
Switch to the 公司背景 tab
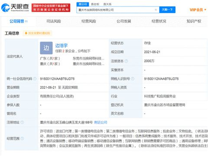18,21
